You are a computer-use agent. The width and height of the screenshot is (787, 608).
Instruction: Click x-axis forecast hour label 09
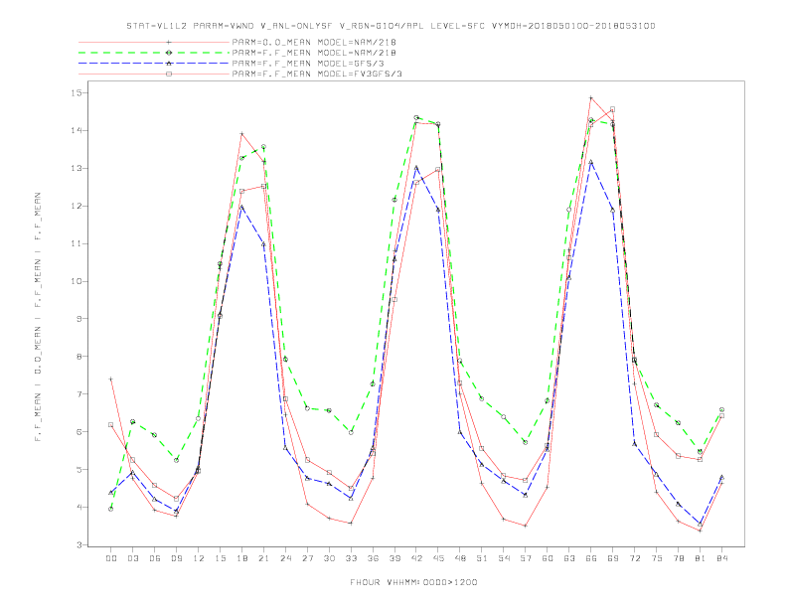pos(176,558)
